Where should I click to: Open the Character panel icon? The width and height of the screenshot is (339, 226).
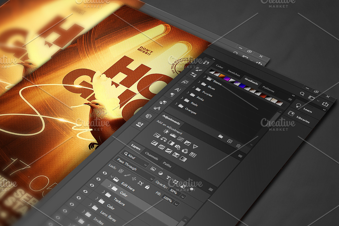click(177, 89)
